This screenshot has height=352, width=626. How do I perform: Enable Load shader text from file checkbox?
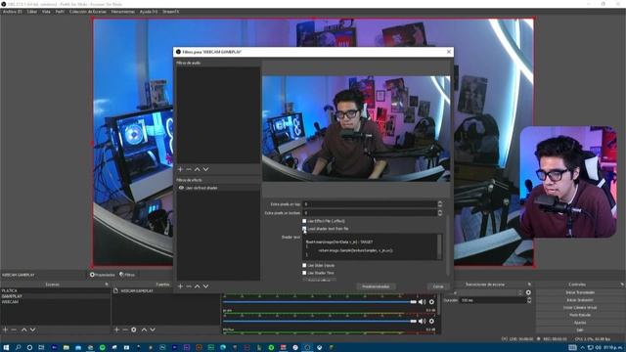tap(304, 229)
